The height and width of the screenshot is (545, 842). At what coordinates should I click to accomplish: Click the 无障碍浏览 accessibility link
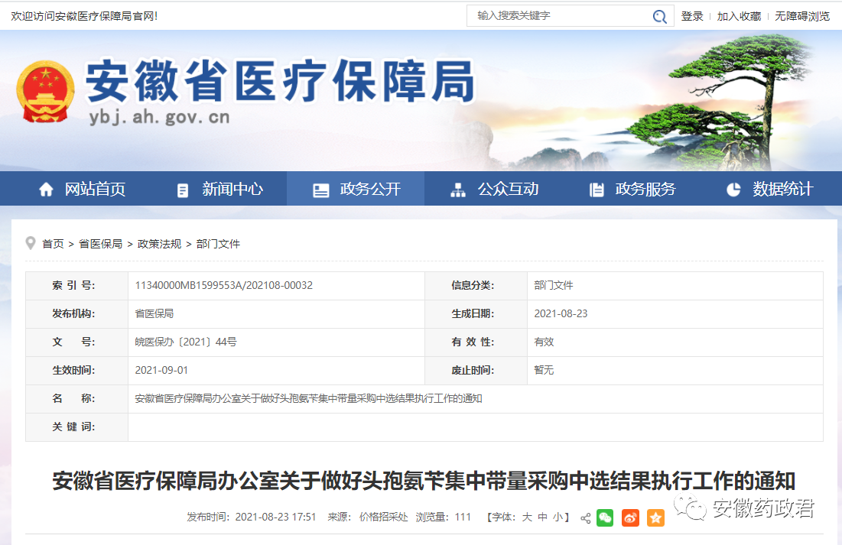[x=802, y=16]
